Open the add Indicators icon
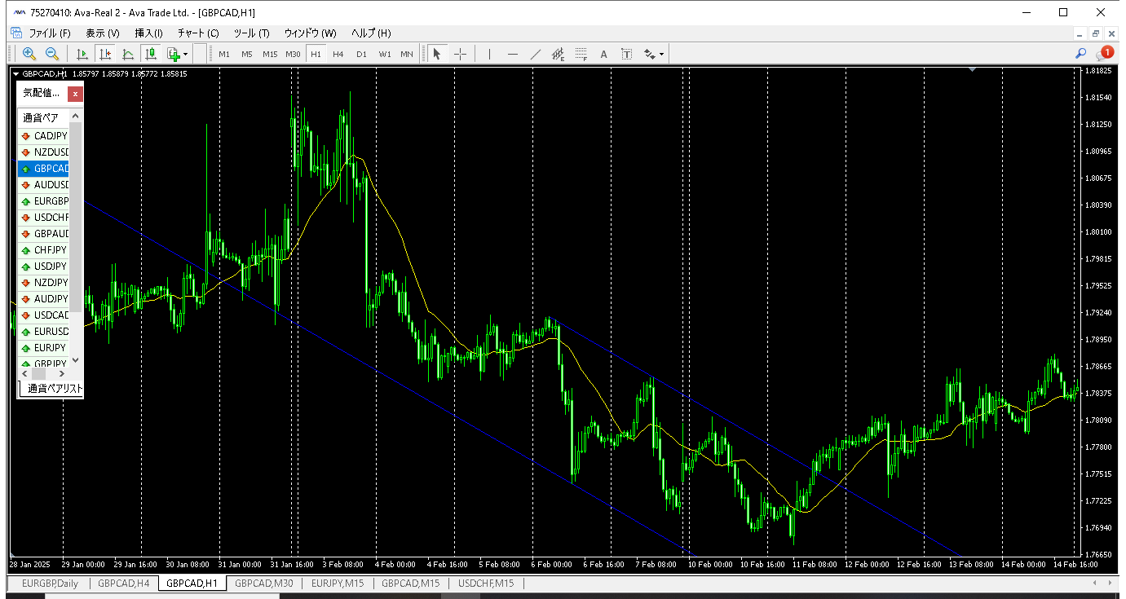1126x599 pixels. click(173, 54)
